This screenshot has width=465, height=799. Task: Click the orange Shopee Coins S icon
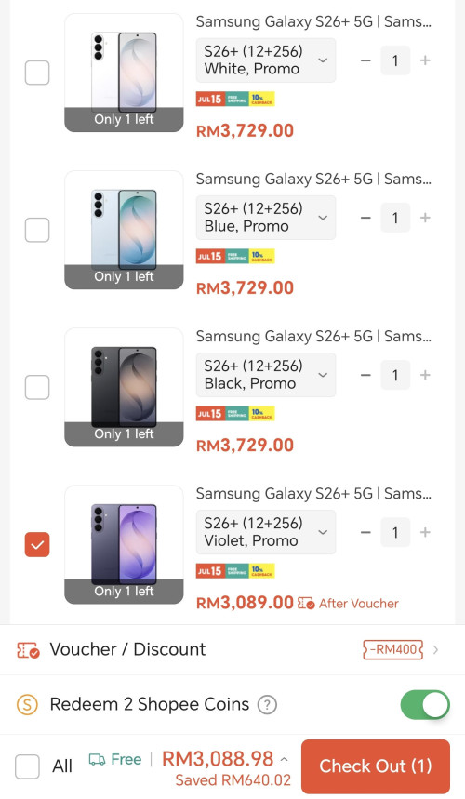pyautogui.click(x=28, y=705)
